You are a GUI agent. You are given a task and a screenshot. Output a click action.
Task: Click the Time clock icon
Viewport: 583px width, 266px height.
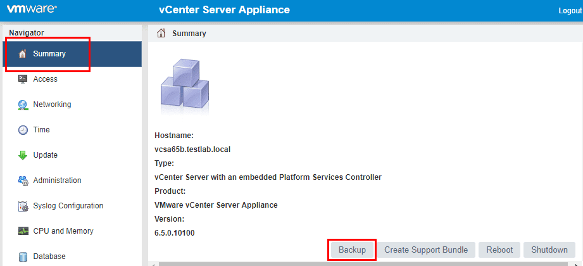23,130
